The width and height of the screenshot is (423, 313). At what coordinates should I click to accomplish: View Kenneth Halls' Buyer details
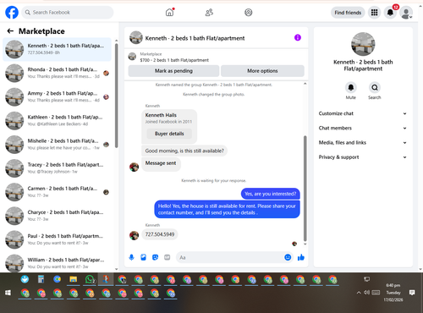pyautogui.click(x=169, y=134)
